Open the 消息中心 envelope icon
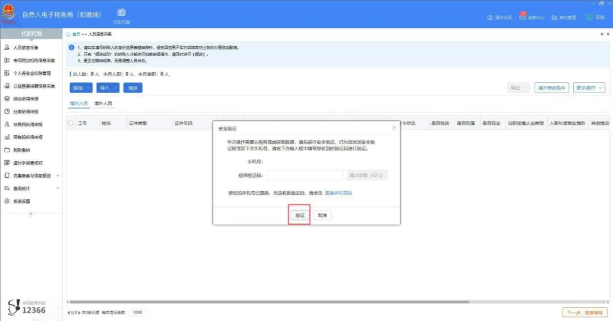The image size is (613, 321). pos(523,17)
